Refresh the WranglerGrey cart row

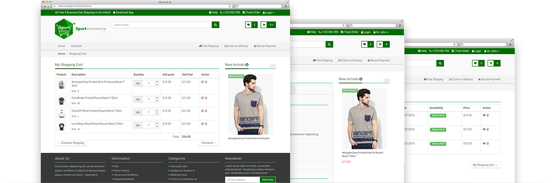(x=202, y=82)
